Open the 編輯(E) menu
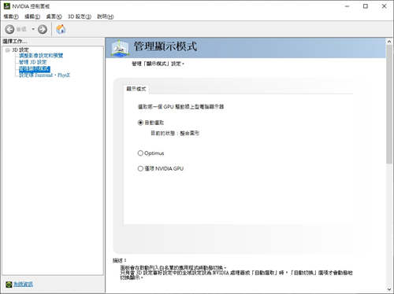The image size is (394, 294). point(32,17)
